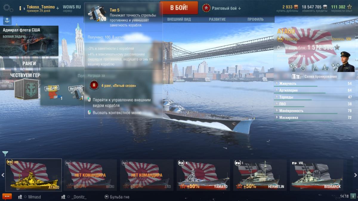This screenshot has width=358, height=201.
Task: Click the В БОЙ! battle button
Action: click(x=179, y=8)
